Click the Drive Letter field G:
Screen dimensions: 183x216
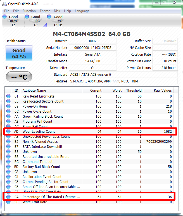click(x=93, y=68)
